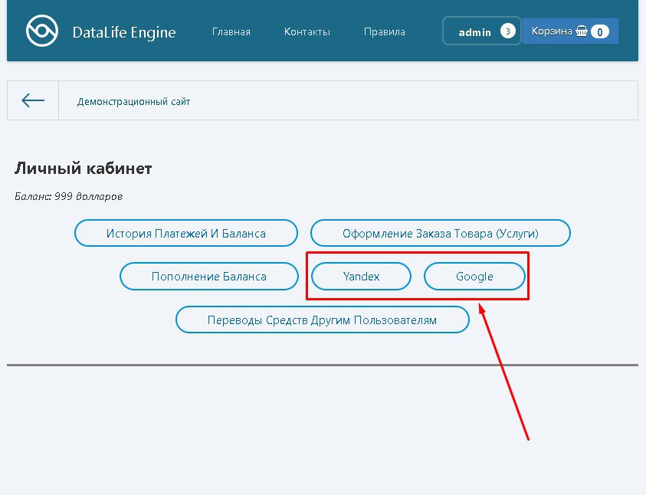Screen dimensions: 646x495
Task: Open the Главная menu item
Action: 231,31
